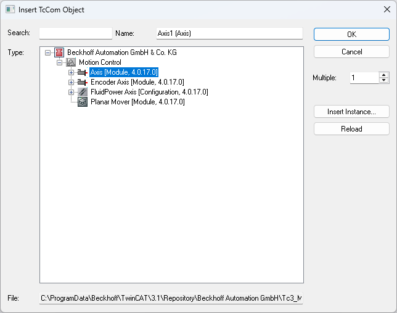397x313 pixels.
Task: Click the Cancel button
Action: [351, 52]
